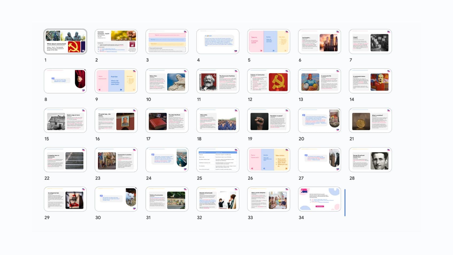The height and width of the screenshot is (255, 453).
Task: Click slide 30 with piglet photo
Action: tap(116, 199)
